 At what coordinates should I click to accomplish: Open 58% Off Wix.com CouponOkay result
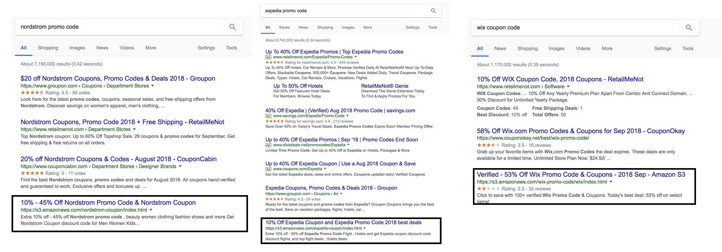(581, 131)
